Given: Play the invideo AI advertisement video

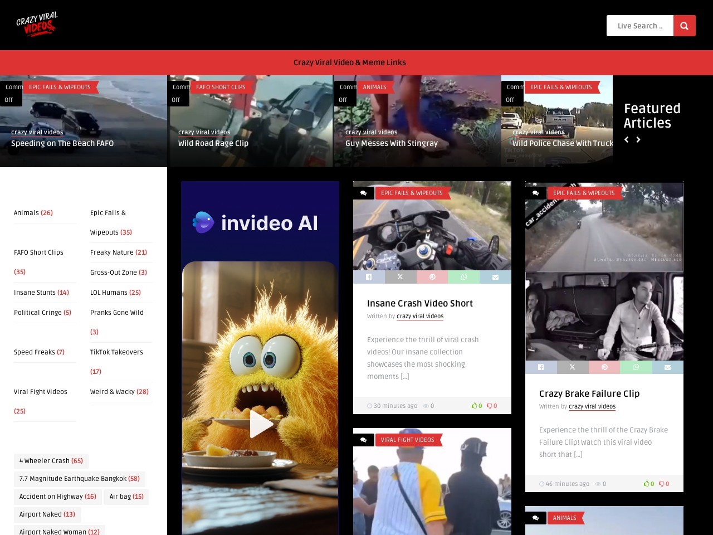Looking at the screenshot, I should coord(260,424).
